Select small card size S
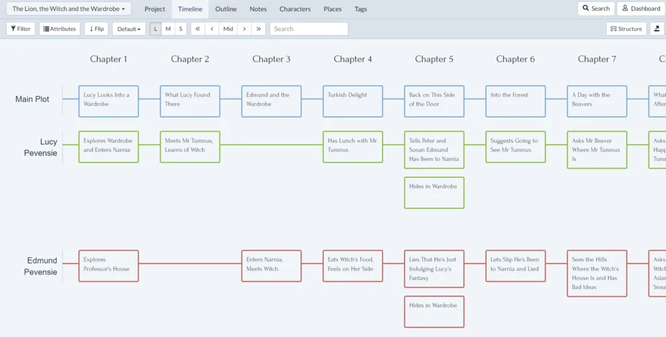This screenshot has width=666, height=337. tap(181, 29)
